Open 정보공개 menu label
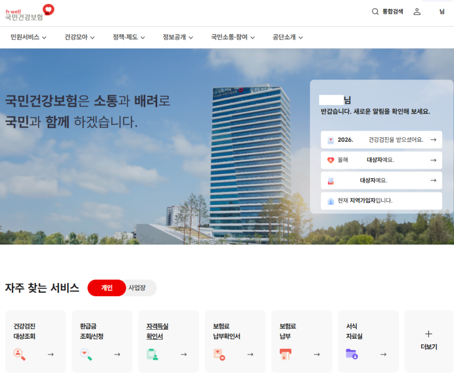Screen dimensions: 454x375 [x=174, y=37]
